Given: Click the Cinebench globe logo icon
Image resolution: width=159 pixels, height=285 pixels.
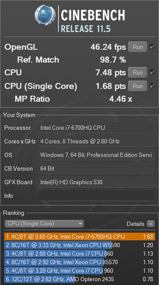Looking at the screenshot, I should coord(45,15).
